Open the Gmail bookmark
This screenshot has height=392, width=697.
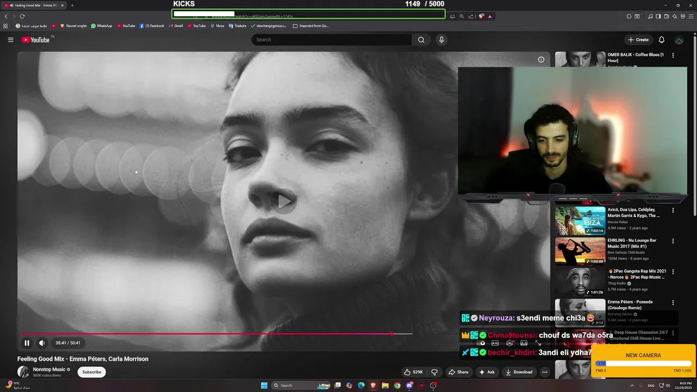[175, 26]
